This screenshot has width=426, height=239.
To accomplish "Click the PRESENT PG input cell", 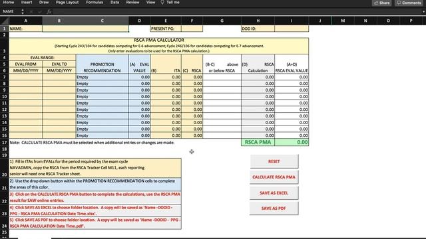I will click(x=192, y=29).
